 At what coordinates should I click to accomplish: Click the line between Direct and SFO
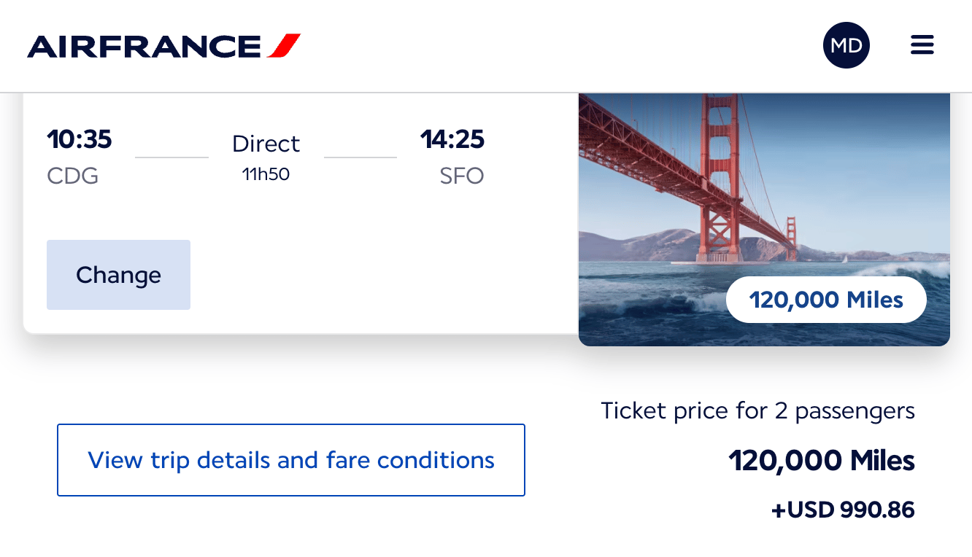click(360, 157)
